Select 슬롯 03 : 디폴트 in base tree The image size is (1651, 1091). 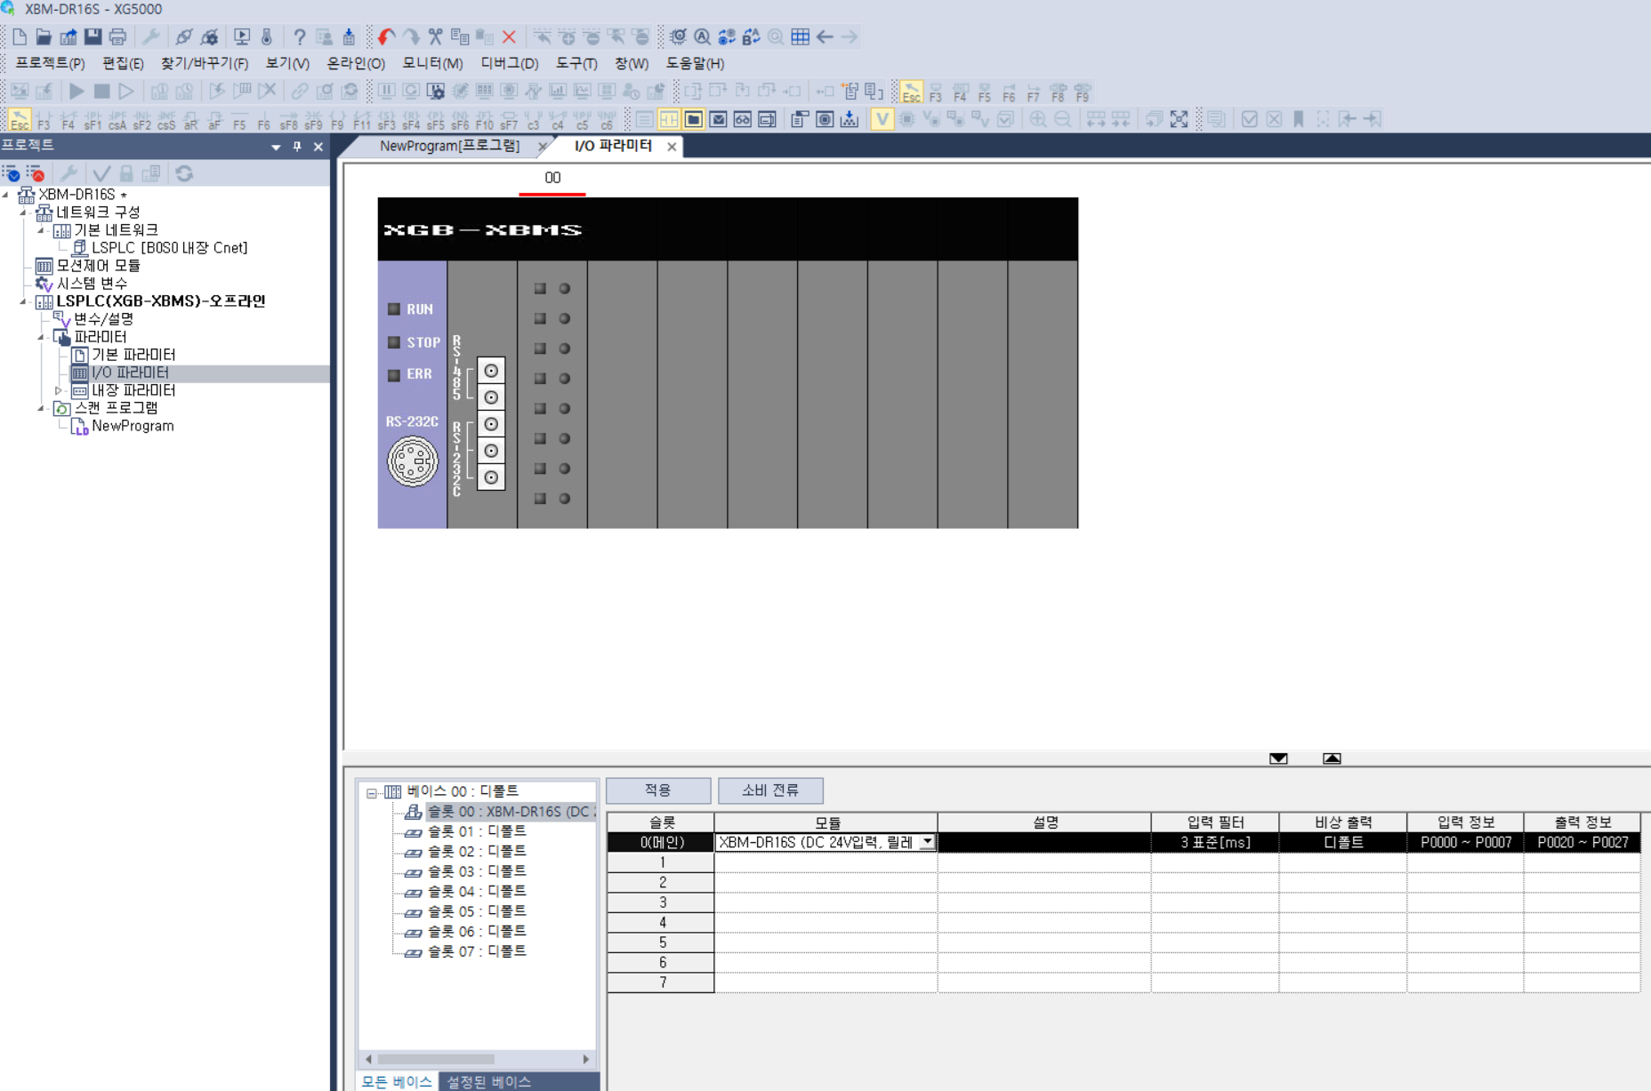pyautogui.click(x=477, y=871)
